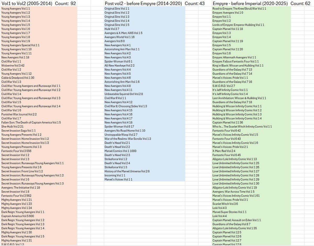Select 'Unbeatable Squirrel Girl Vol 2 8'
314x246 pixels.
[124, 94]
